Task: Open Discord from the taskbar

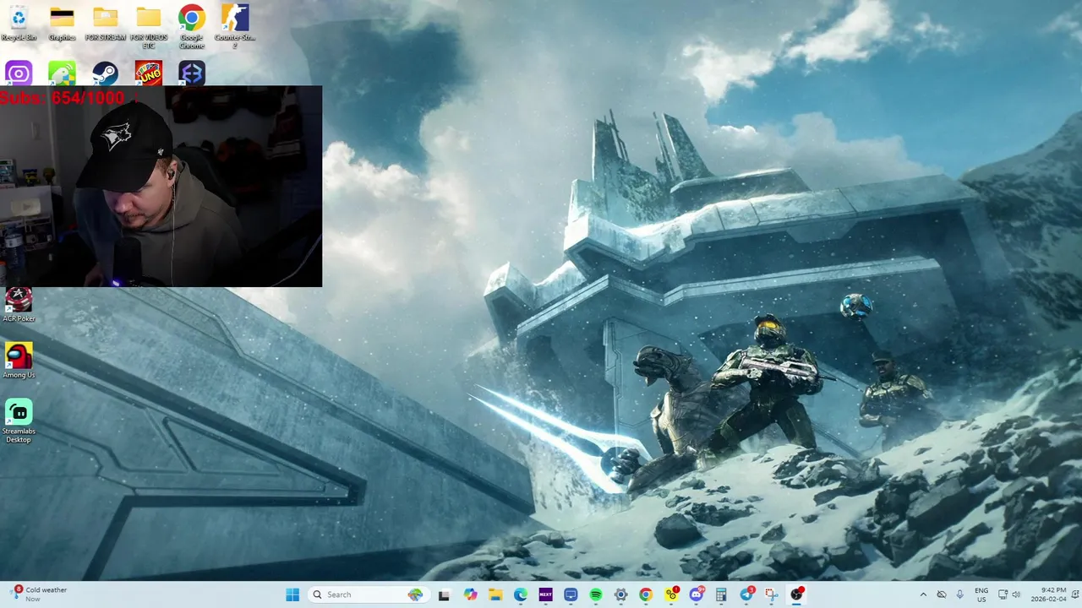Action: (x=697, y=594)
